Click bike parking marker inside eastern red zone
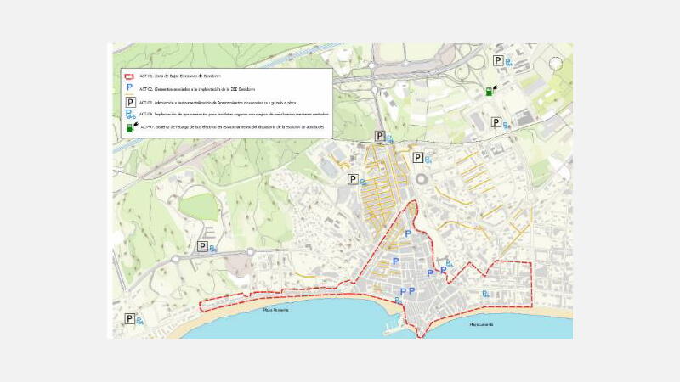 (485, 294)
